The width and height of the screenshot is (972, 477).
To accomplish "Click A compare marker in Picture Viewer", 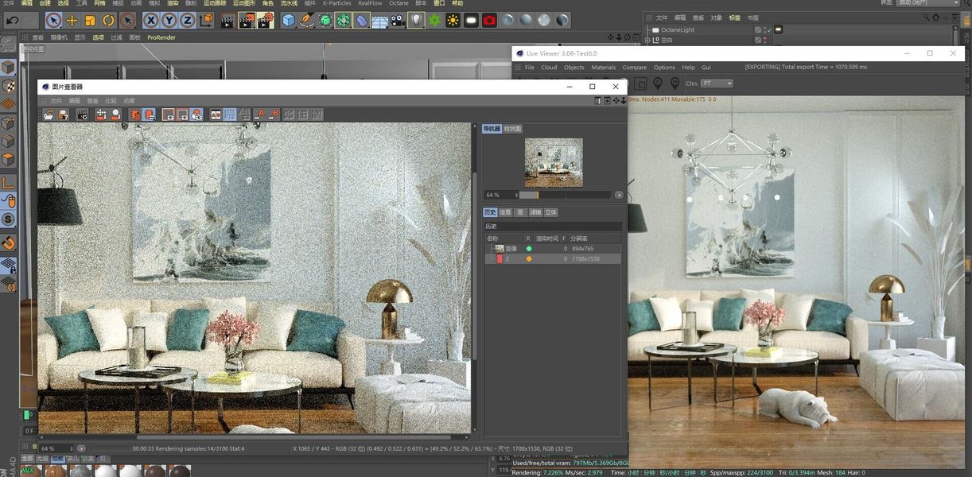I will [x=260, y=114].
